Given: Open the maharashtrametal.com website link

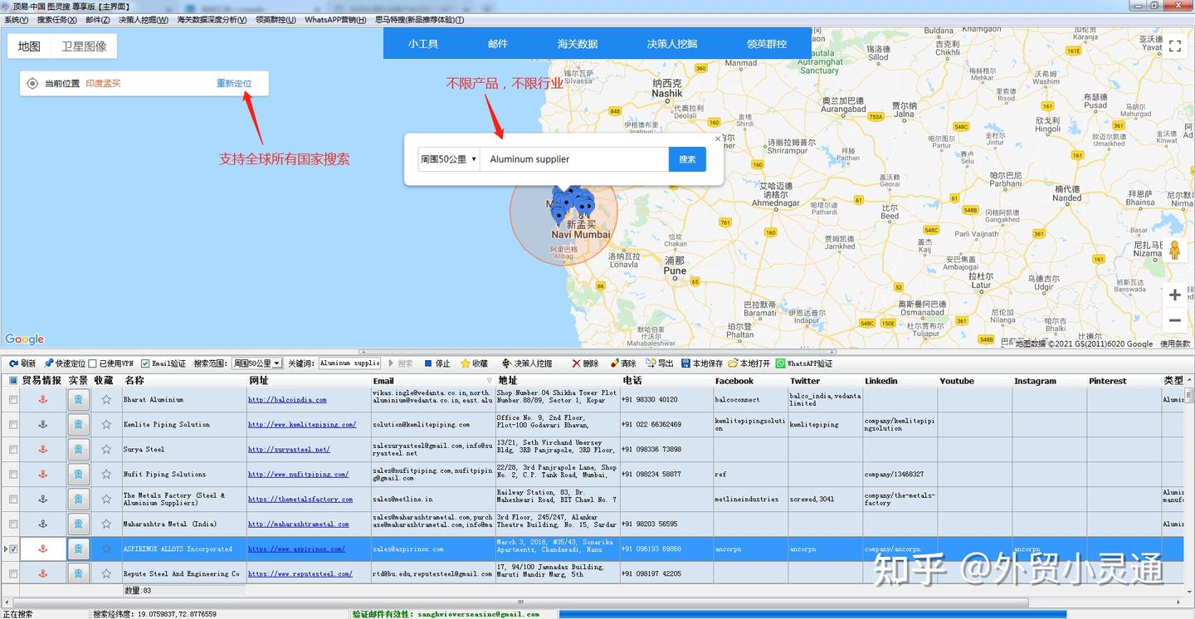Looking at the screenshot, I should (299, 524).
